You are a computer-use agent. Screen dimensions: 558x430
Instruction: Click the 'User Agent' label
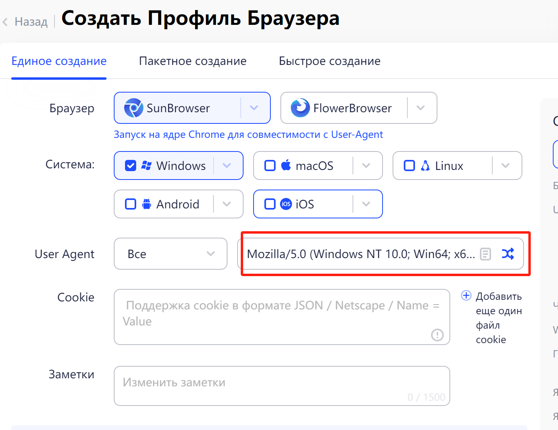[64, 254]
